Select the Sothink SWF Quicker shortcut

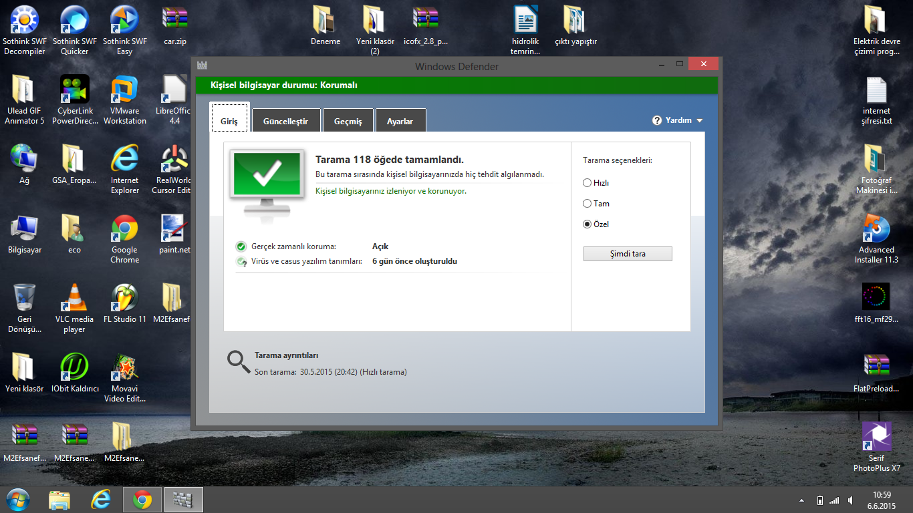pos(74,31)
